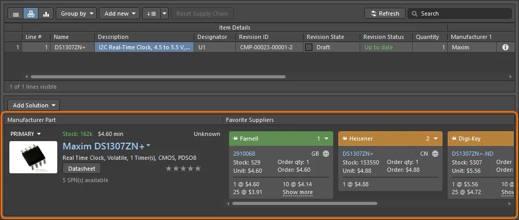
Task: Select the supply chain cubes view icon
Action: pos(31,13)
